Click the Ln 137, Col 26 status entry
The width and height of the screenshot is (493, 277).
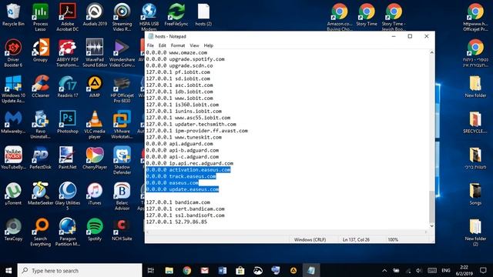356,239
